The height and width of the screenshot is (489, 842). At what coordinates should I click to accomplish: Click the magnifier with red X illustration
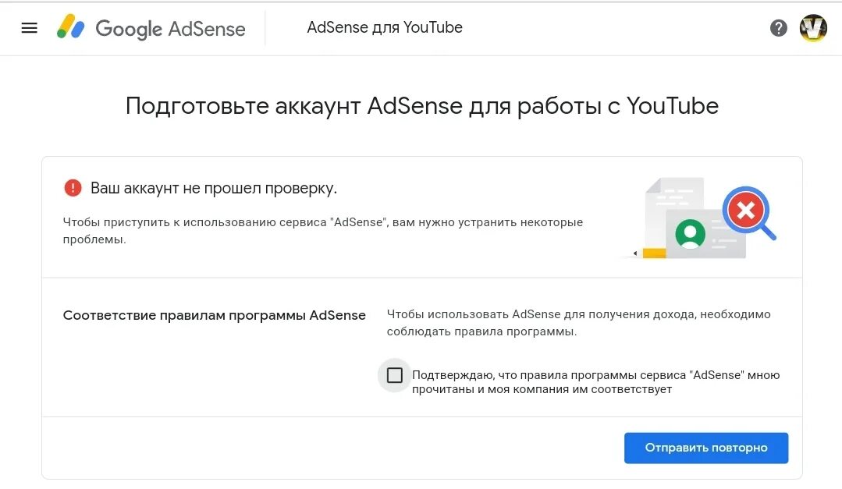pos(749,213)
